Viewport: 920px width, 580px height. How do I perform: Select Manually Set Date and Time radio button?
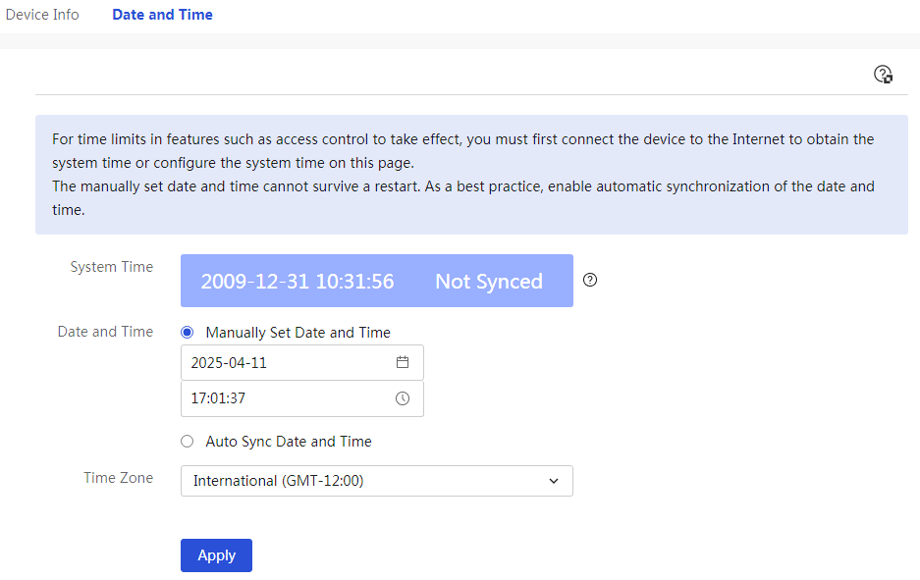click(188, 333)
